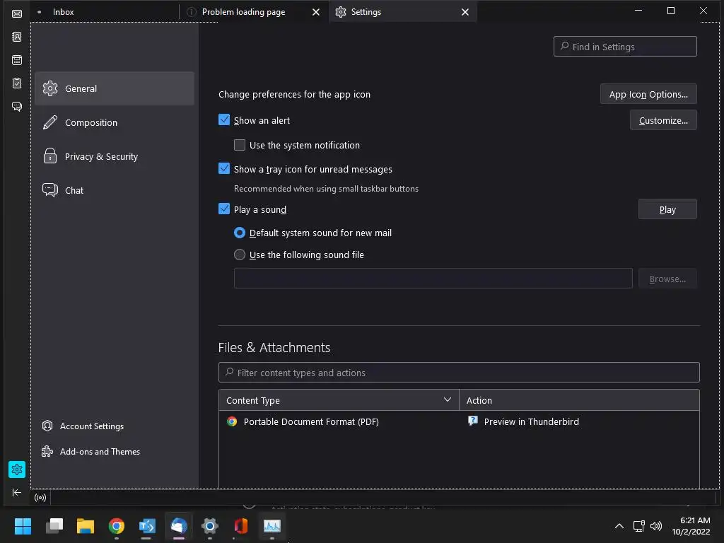The width and height of the screenshot is (724, 543).
Task: Open File Explorer from the taskbar
Action: [86, 525]
